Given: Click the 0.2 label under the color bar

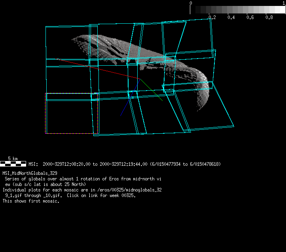Looking at the screenshot, I should point(212,17).
